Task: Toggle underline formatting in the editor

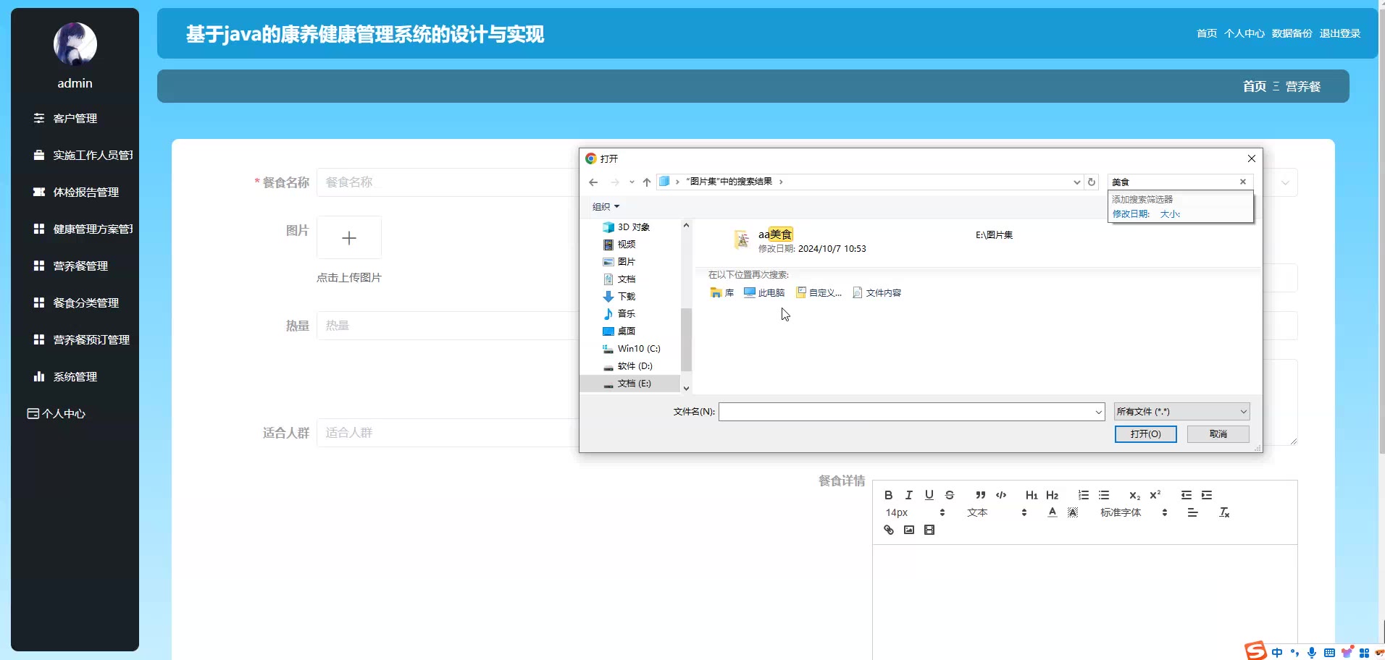Action: [929, 495]
